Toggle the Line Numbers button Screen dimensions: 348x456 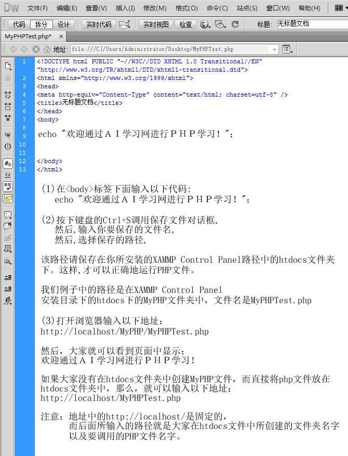coord(8,163)
